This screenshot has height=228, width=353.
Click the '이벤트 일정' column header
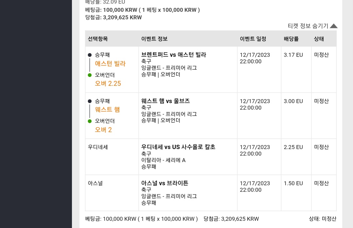tap(253, 39)
